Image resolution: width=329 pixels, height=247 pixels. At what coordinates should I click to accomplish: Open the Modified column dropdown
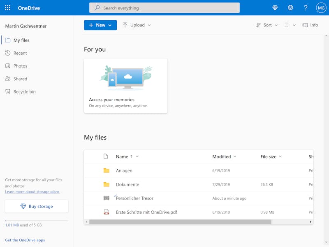(235, 156)
